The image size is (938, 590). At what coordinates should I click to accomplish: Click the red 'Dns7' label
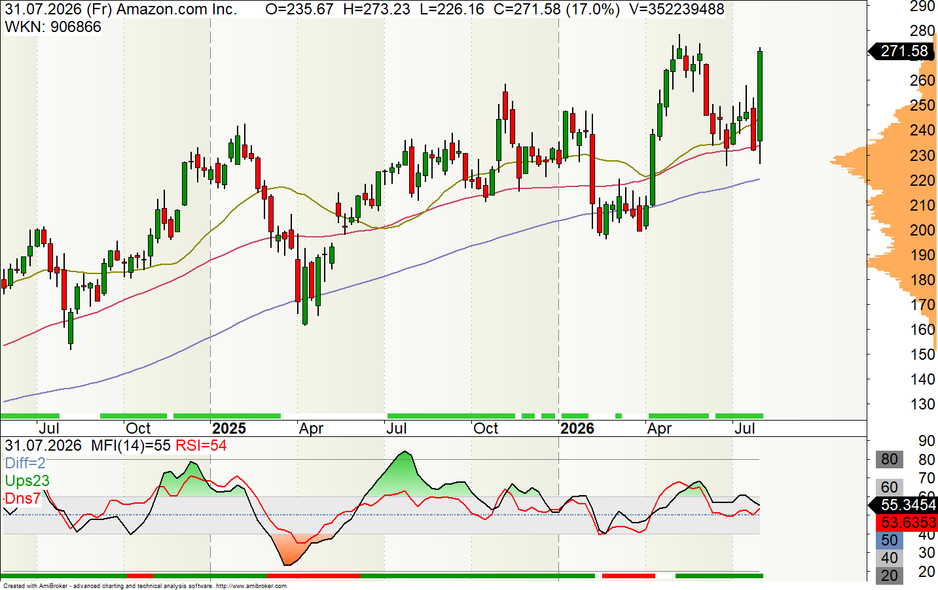(x=22, y=498)
